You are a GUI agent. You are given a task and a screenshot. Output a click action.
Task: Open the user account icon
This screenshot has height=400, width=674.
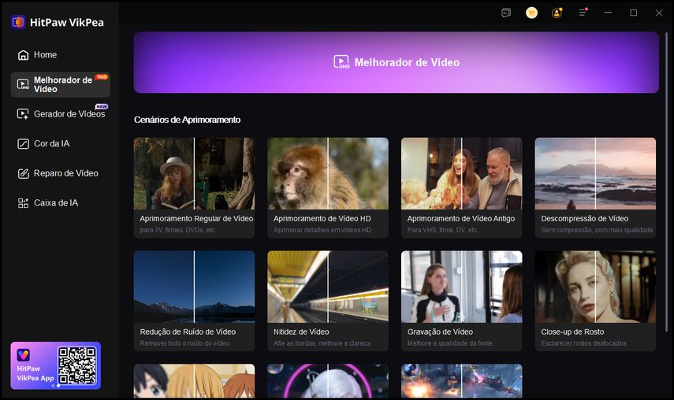coord(557,13)
